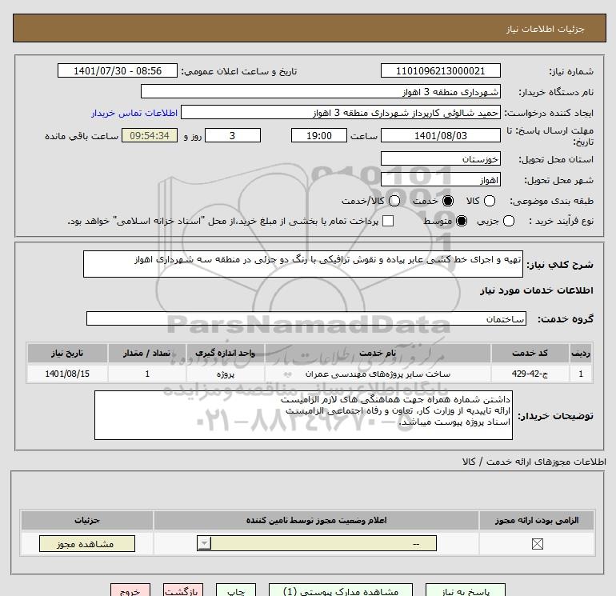Click اعلام وضعیت مجوز توسط تامین کننده header
This screenshot has height=596, width=616.
316,520
